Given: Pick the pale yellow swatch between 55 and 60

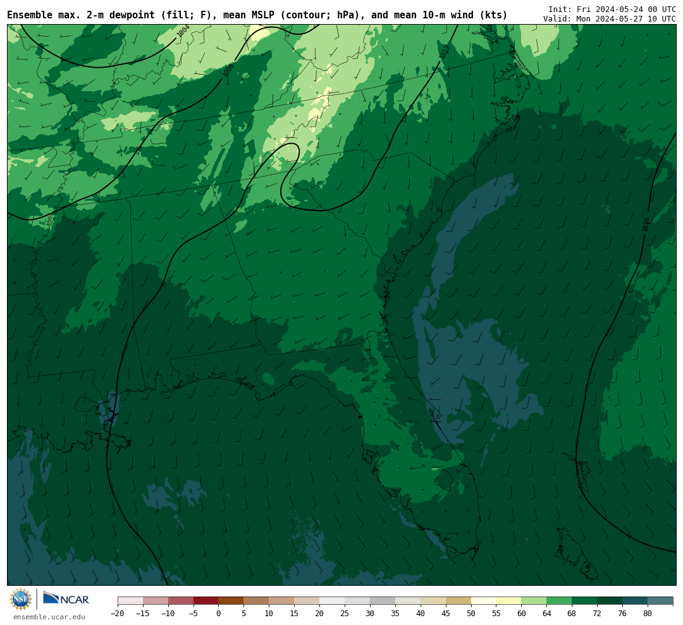Looking at the screenshot, I should pyautogui.click(x=508, y=601).
